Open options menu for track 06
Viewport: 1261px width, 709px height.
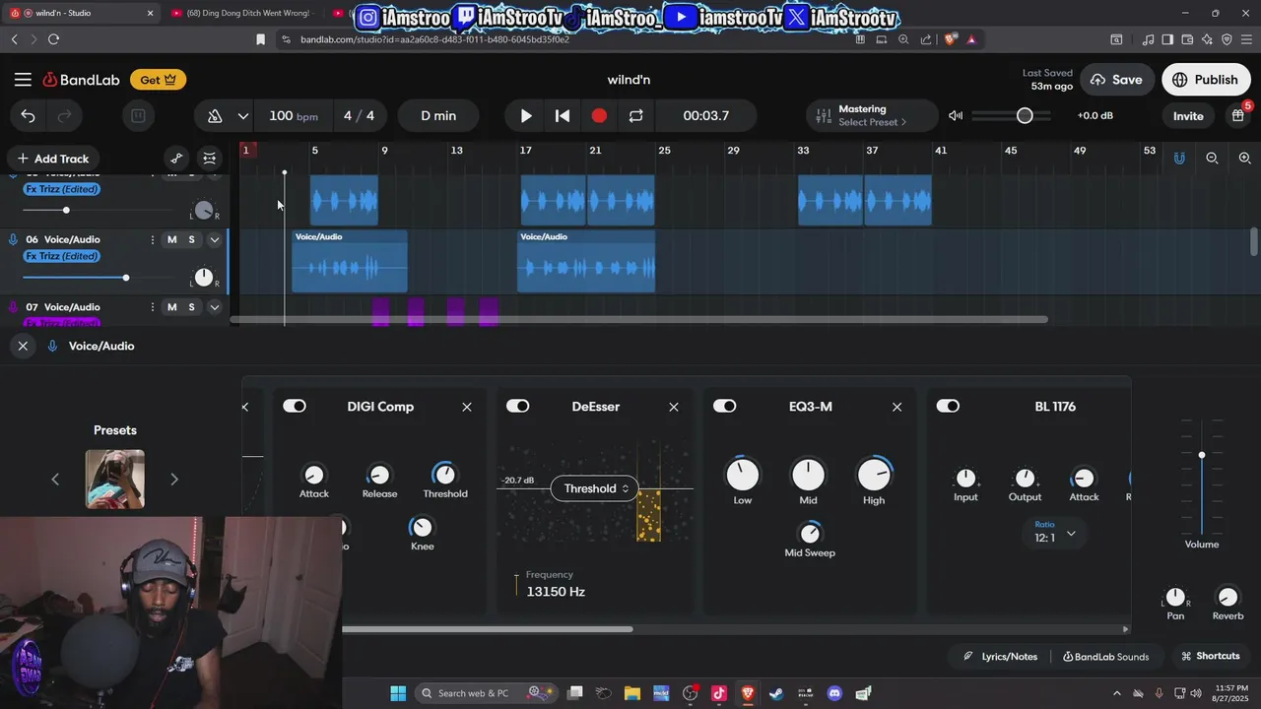pyautogui.click(x=152, y=239)
